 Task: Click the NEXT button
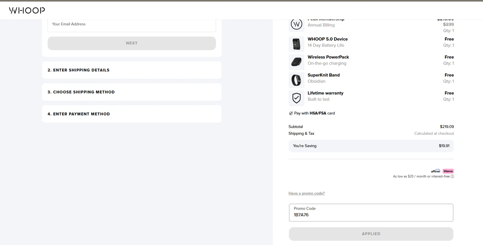[x=132, y=43]
